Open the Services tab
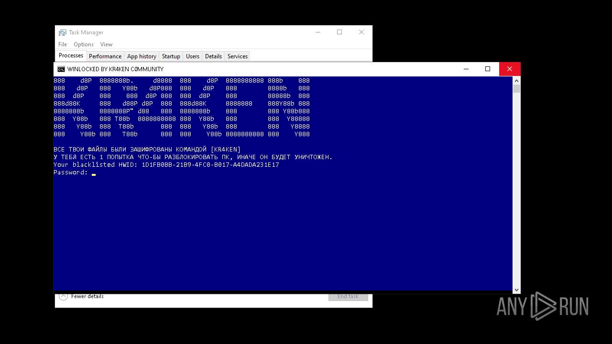 238,56
